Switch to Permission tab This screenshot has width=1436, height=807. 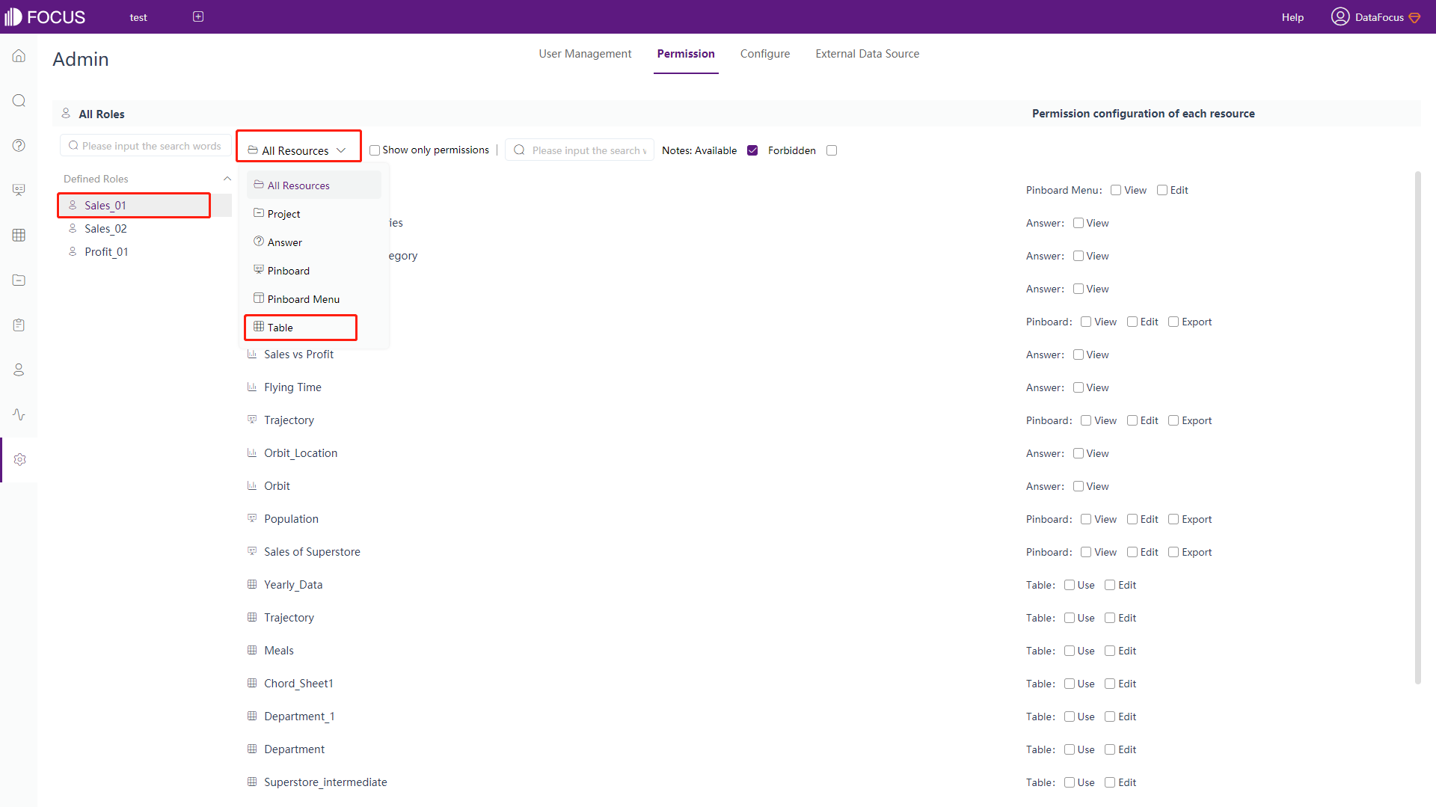(x=686, y=54)
